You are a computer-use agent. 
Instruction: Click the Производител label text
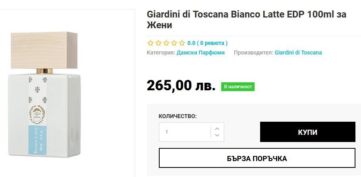pos(253,53)
